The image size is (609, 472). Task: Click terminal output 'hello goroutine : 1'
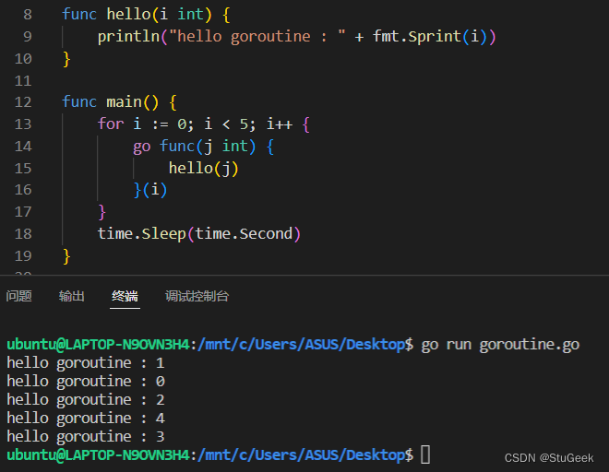(x=86, y=363)
